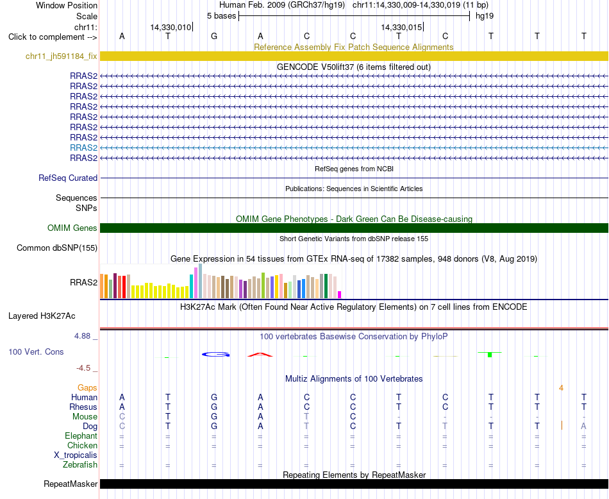Click '100 vertebrates Basewise Conservation by PhyloP' title
This screenshot has width=609, height=499.
click(x=354, y=337)
